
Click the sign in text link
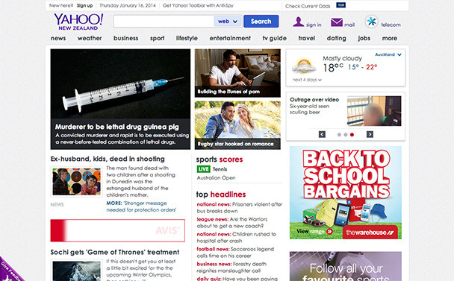(314, 25)
